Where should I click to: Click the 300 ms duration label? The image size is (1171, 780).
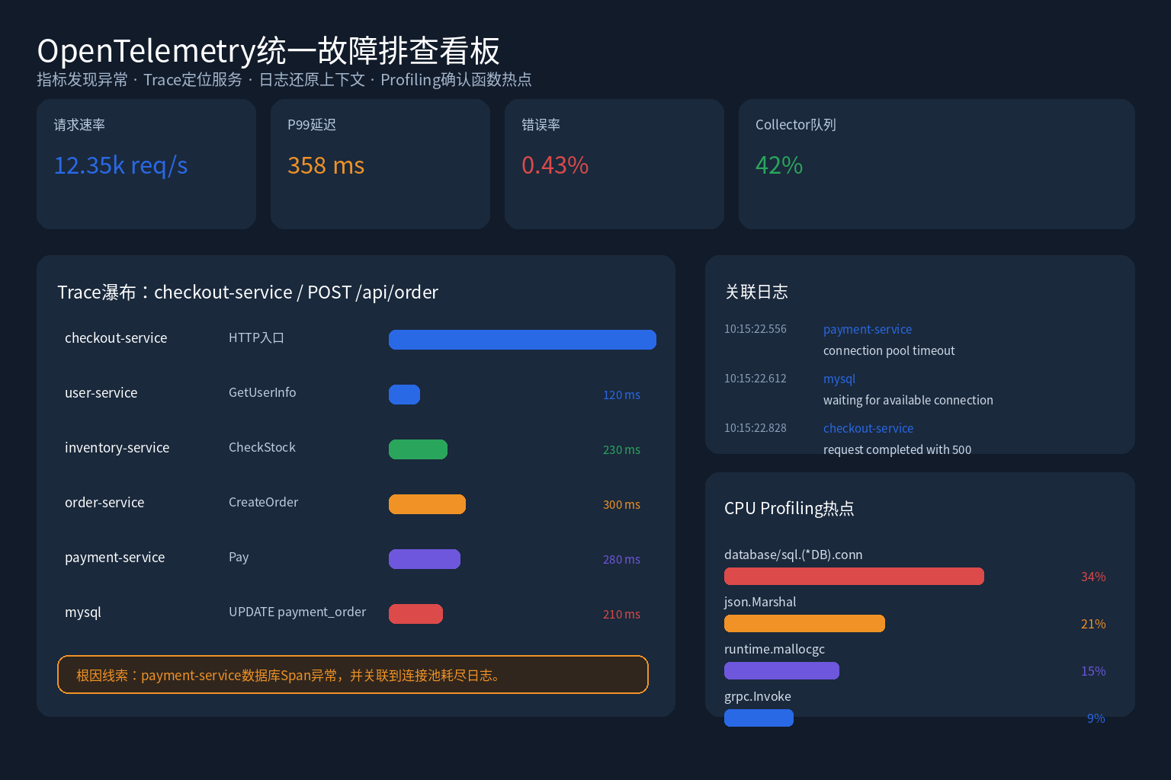coord(621,504)
